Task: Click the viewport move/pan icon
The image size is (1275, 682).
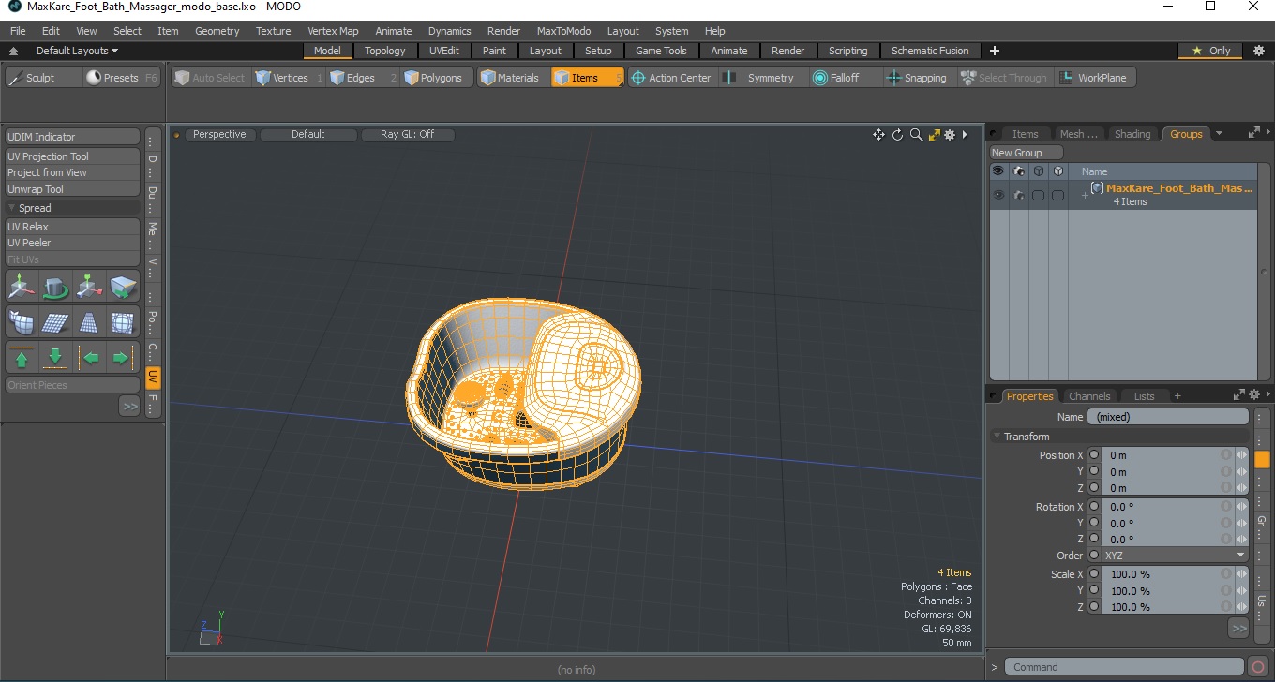Action: pos(878,135)
